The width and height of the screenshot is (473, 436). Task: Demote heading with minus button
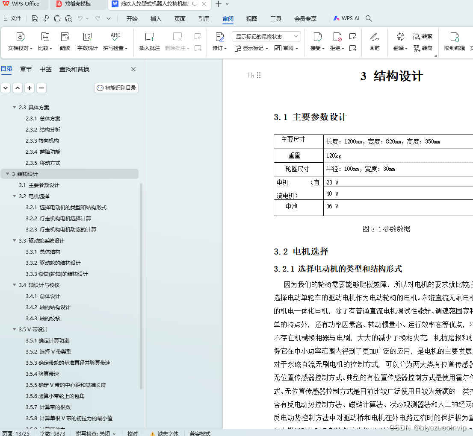point(41,88)
